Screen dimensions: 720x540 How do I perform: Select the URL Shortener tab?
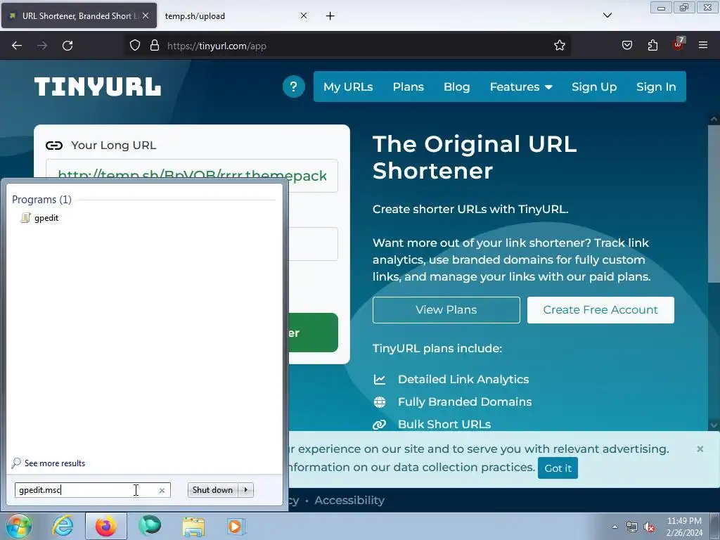[79, 15]
